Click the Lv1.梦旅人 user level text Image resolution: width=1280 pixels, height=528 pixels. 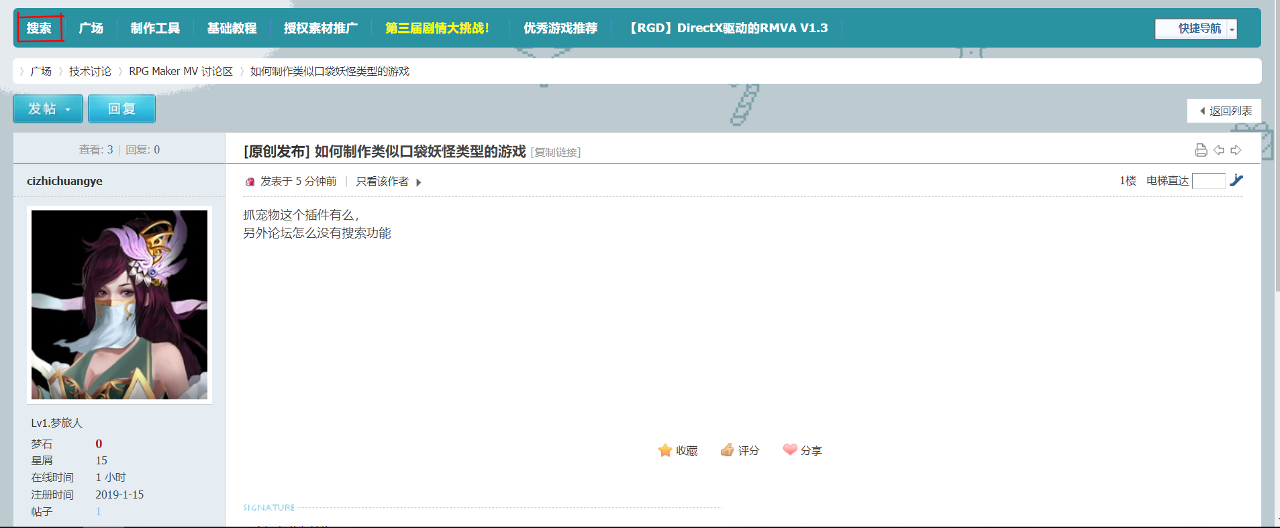(57, 423)
